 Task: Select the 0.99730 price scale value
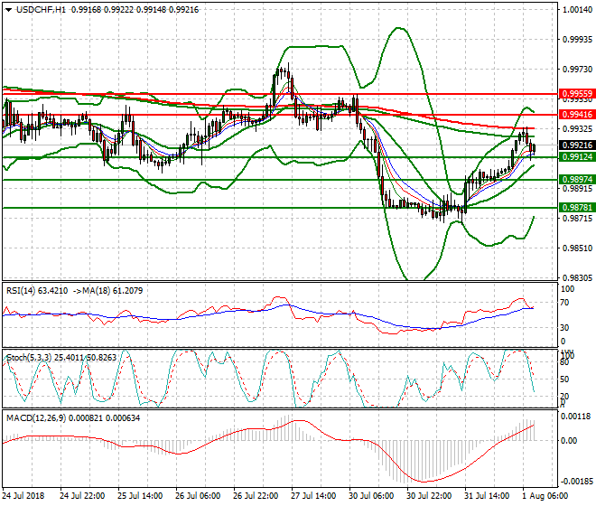[x=577, y=70]
